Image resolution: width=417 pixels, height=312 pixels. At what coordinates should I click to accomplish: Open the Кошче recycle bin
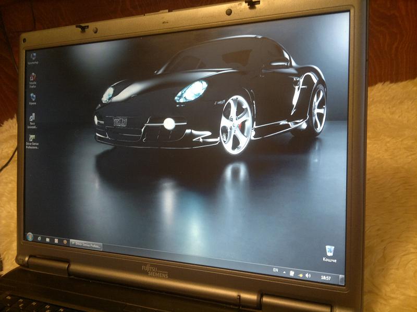click(x=329, y=251)
